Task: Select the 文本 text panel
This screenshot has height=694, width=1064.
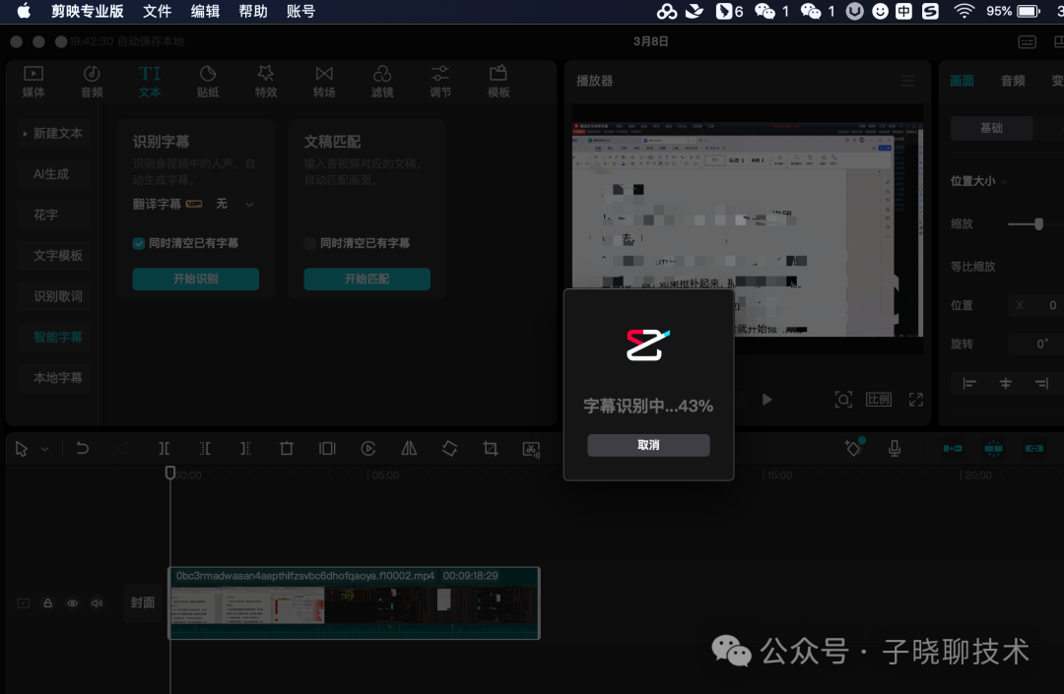Action: pyautogui.click(x=150, y=82)
